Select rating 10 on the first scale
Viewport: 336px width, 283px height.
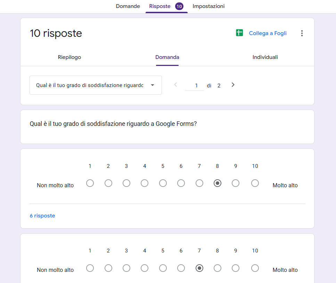255,183
